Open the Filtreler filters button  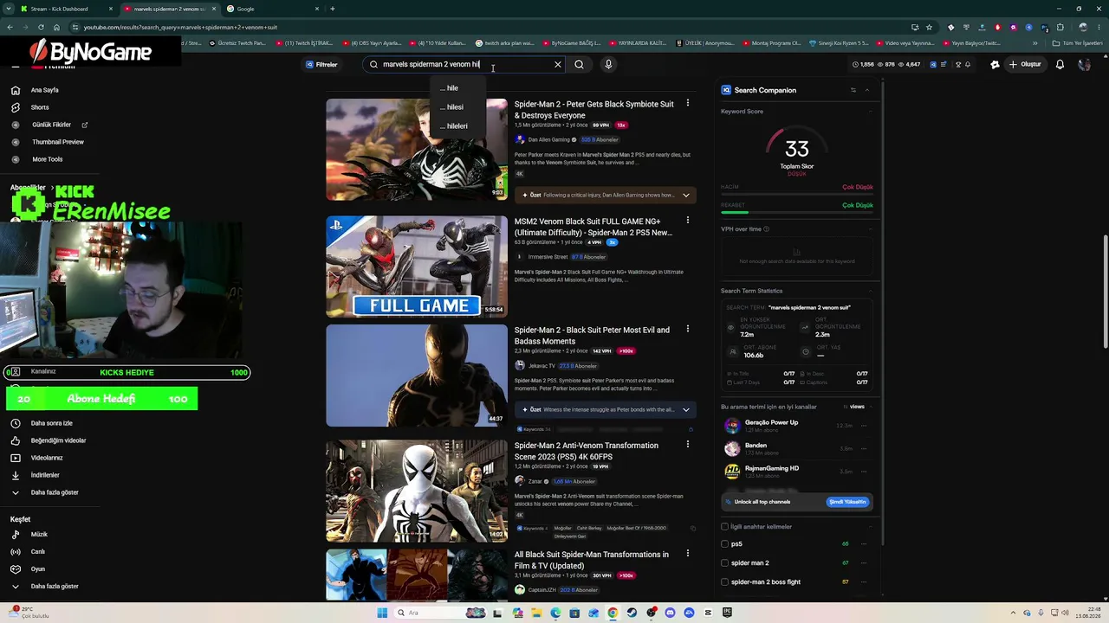pos(321,64)
